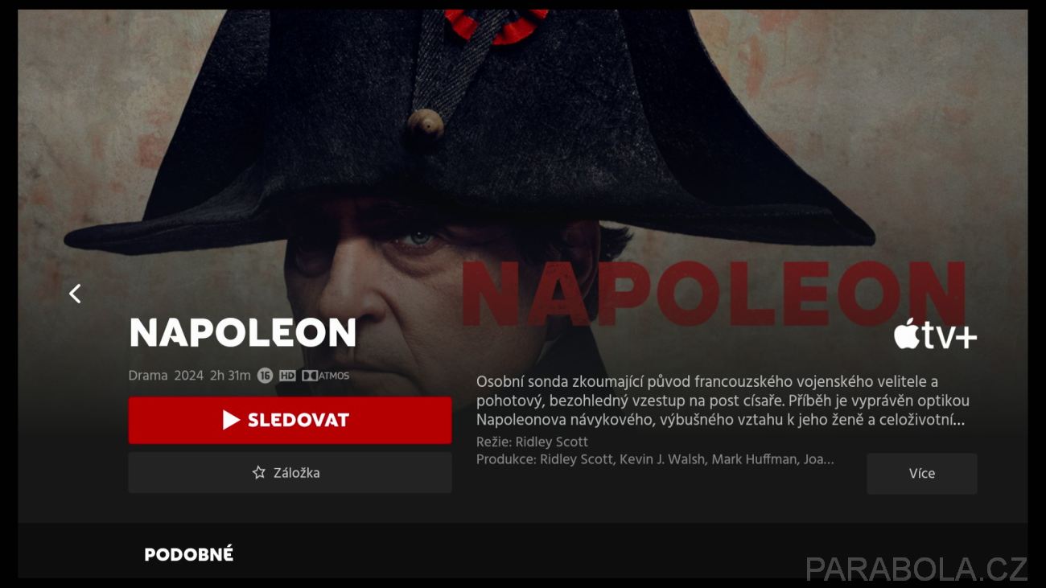The image size is (1046, 588).
Task: Open the PODOBNÉ similar titles section
Action: tap(189, 554)
